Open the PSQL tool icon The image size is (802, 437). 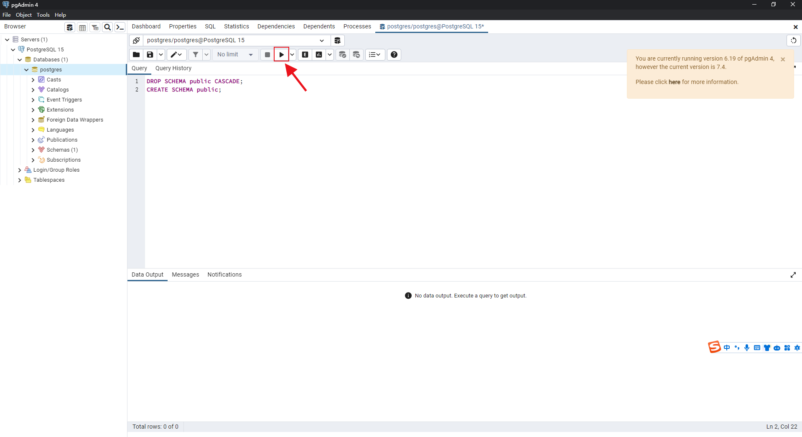[120, 27]
